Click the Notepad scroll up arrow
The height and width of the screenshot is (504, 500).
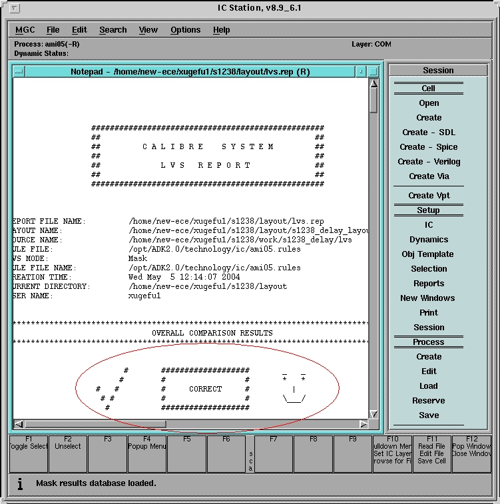(x=374, y=84)
